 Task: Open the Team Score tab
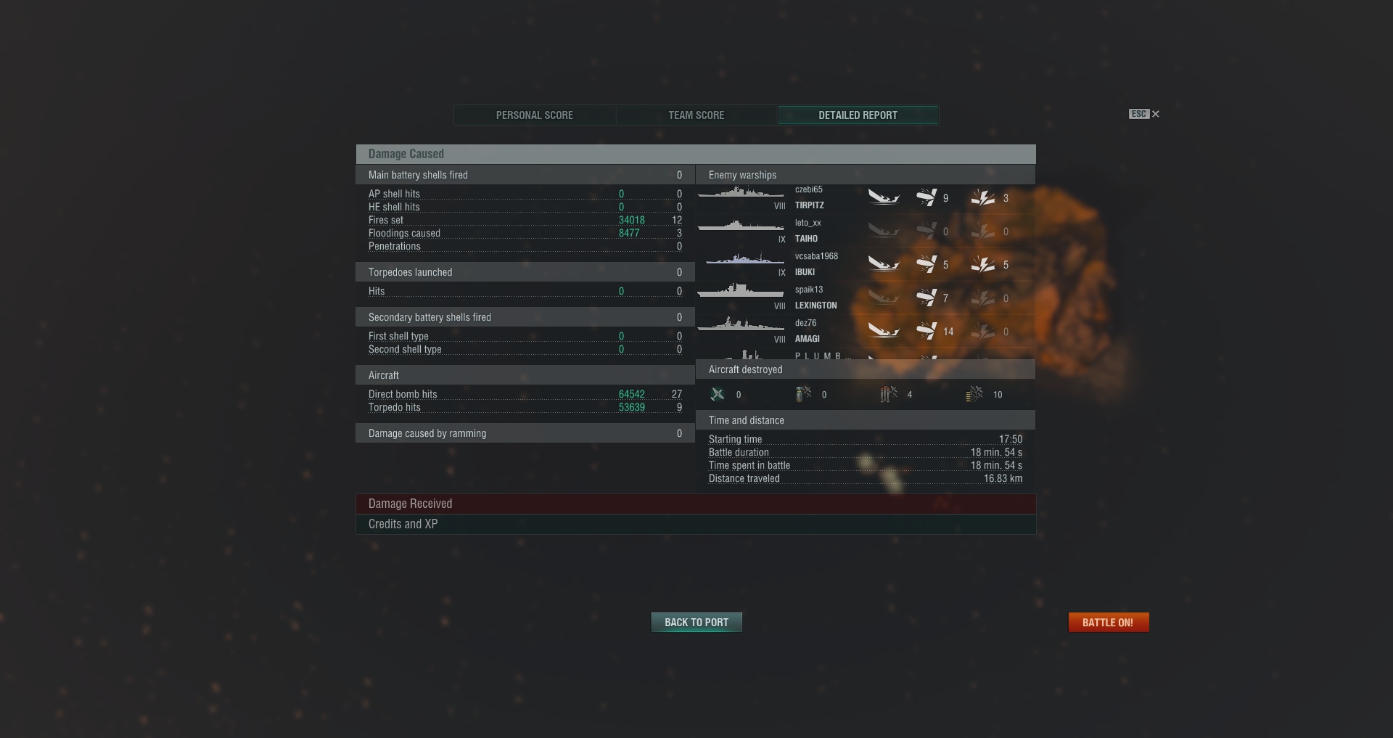[696, 115]
